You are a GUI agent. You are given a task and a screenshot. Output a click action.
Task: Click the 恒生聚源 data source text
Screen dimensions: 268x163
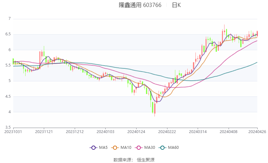coord(146,160)
